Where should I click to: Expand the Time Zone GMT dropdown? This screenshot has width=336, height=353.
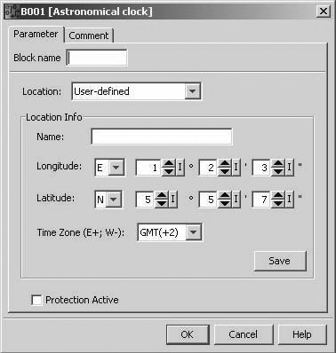pos(193,232)
